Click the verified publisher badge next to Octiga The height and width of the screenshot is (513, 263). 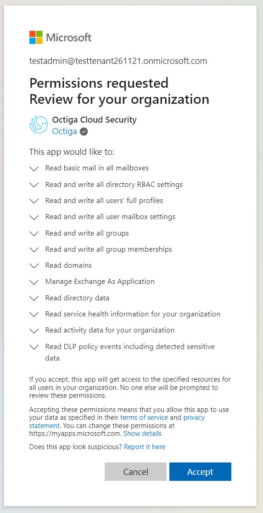84,131
